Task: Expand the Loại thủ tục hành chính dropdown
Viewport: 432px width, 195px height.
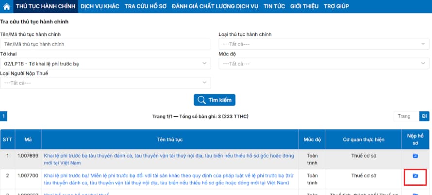Action: pos(324,44)
